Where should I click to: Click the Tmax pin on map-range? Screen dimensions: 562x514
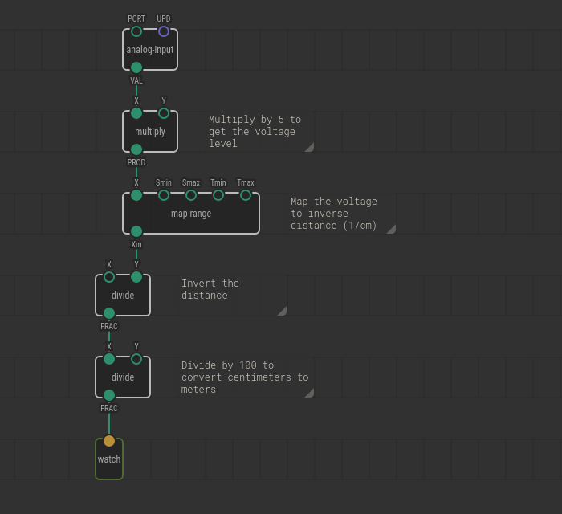coord(246,195)
